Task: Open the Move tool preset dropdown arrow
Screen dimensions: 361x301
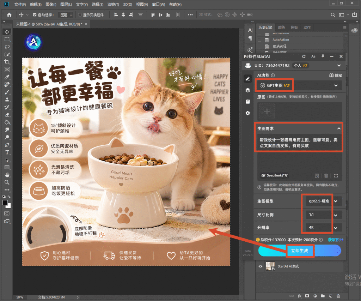Action: (27, 15)
